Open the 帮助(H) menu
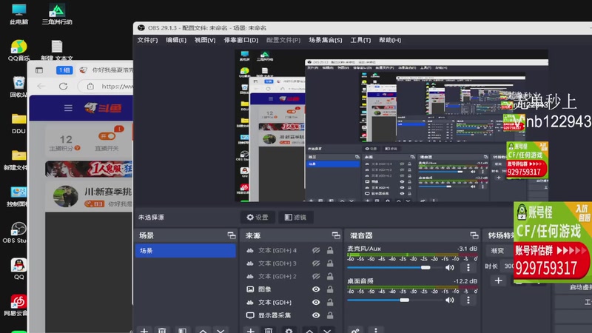The image size is (592, 333). pyautogui.click(x=390, y=40)
